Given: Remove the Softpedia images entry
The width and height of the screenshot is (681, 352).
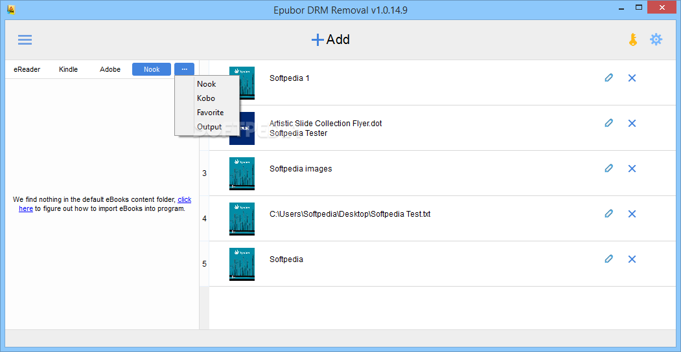Looking at the screenshot, I should pyautogui.click(x=632, y=168).
